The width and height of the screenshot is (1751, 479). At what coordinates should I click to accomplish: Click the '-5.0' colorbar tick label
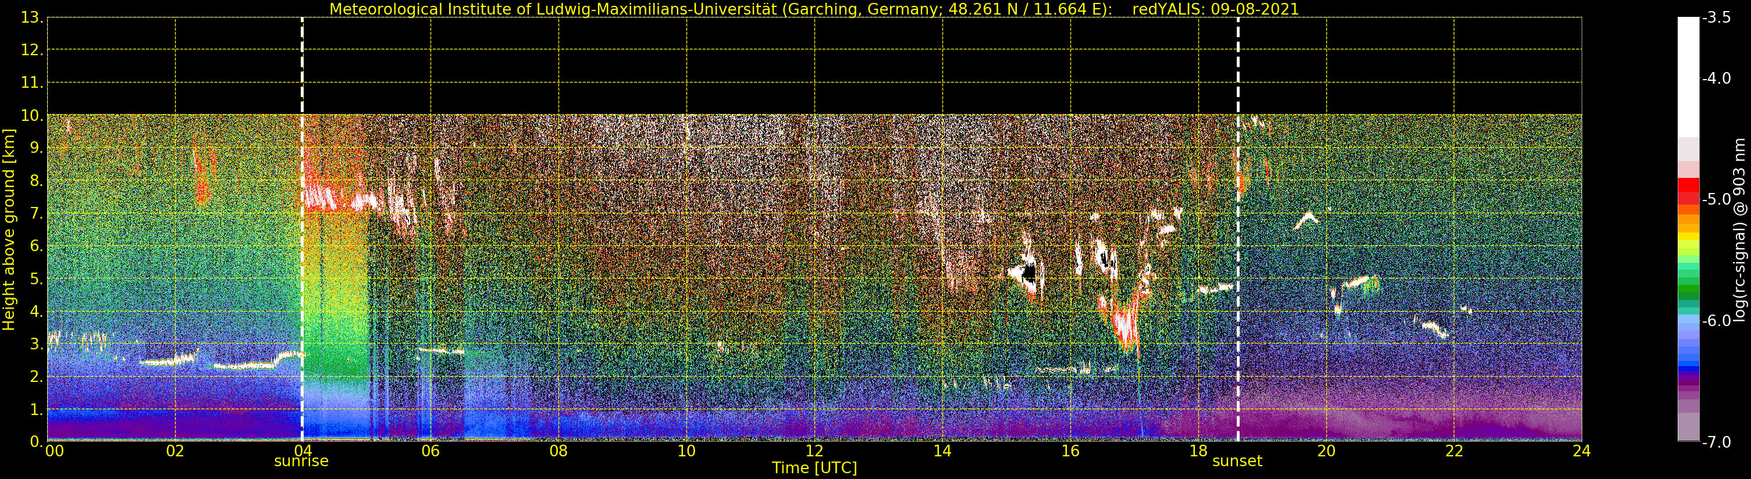pos(1716,199)
